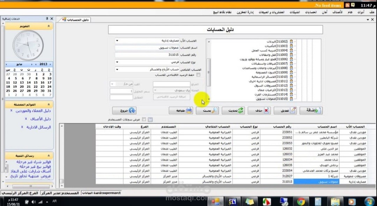Viewport: 377px width, 206px height.
Task: Select the دليل الحسابات document tab
Action: click(75, 20)
